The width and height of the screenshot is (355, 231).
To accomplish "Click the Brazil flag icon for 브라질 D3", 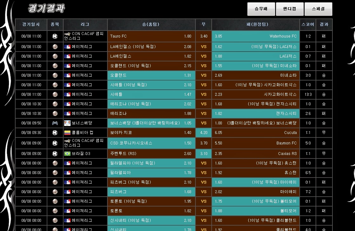I will point(67,154).
